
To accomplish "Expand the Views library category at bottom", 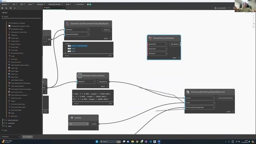I will click(x=6, y=126).
